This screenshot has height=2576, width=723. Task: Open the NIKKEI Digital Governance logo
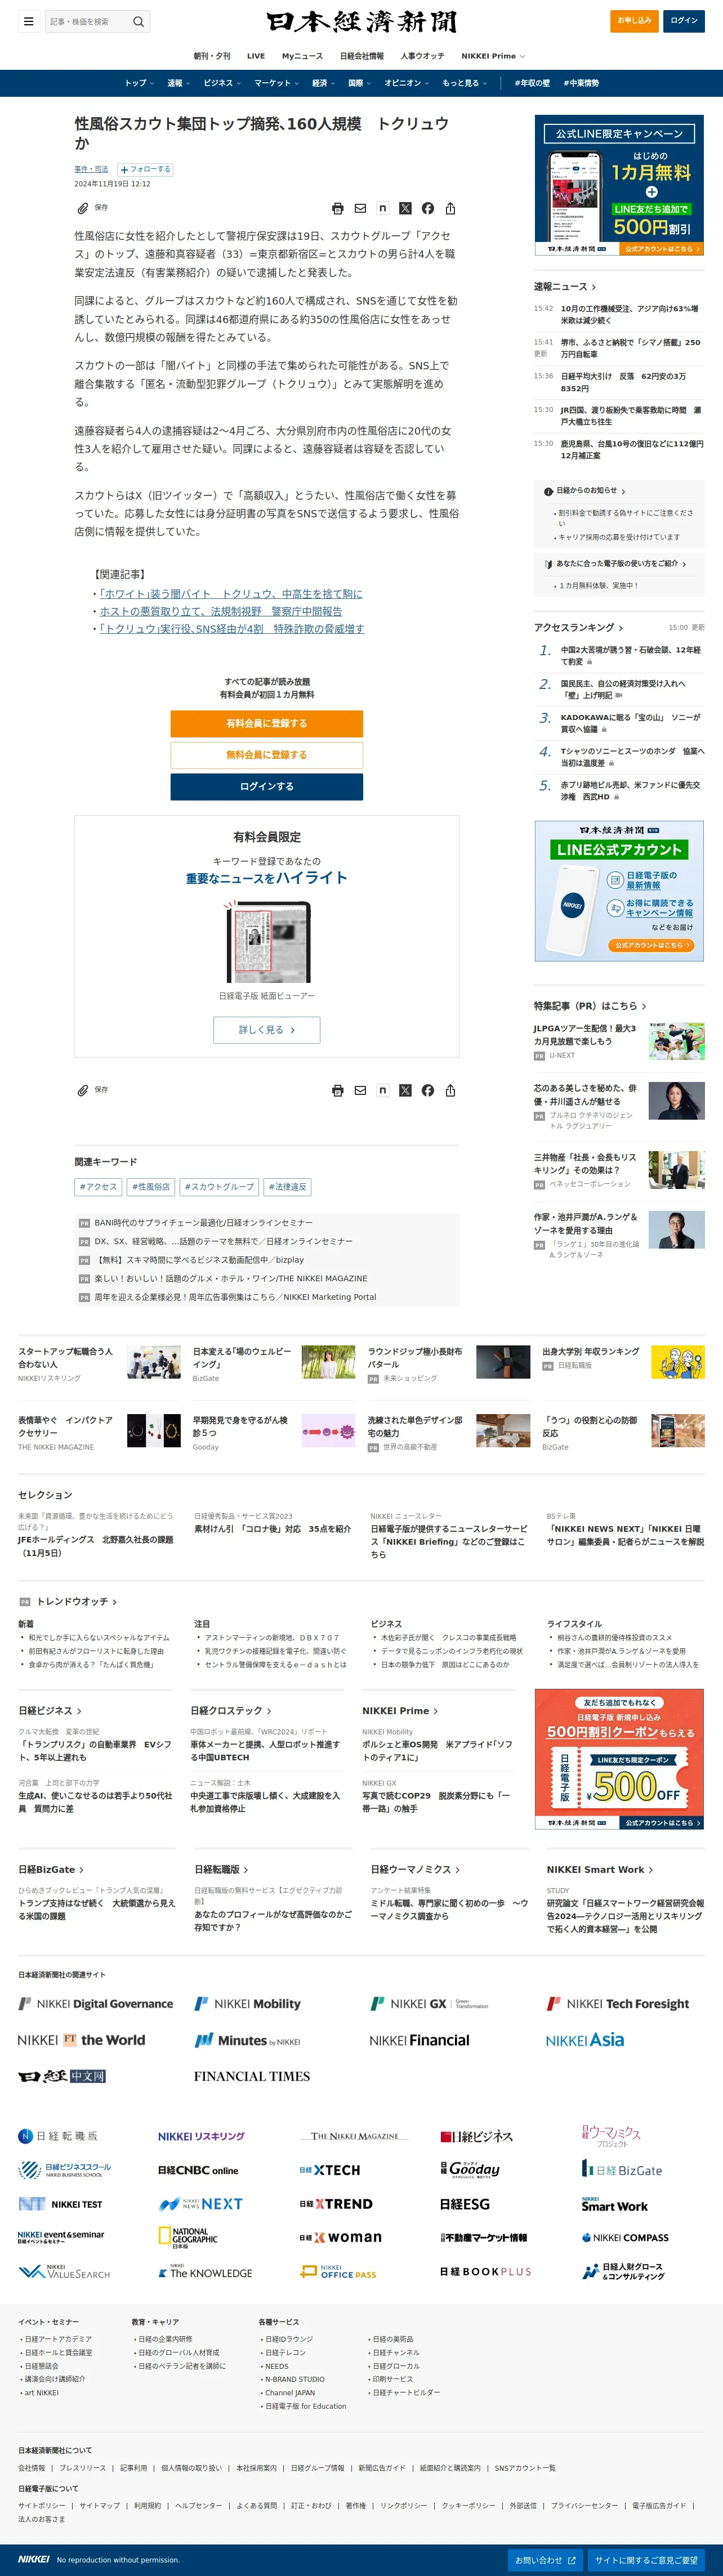pos(96,2004)
